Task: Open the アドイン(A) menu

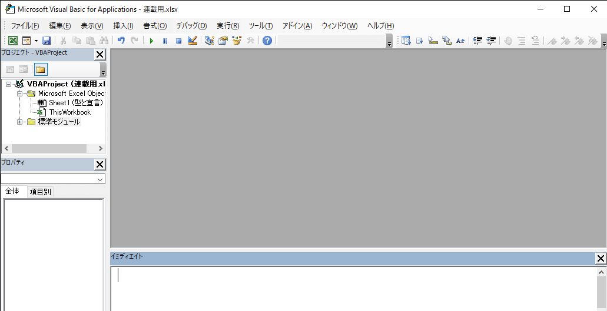Action: click(x=297, y=26)
